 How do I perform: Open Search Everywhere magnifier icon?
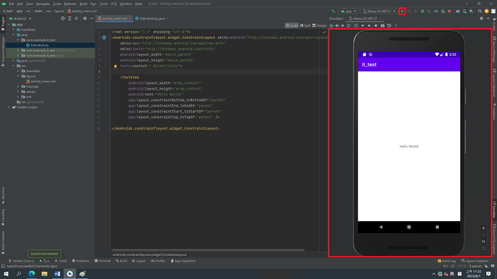click(x=480, y=11)
